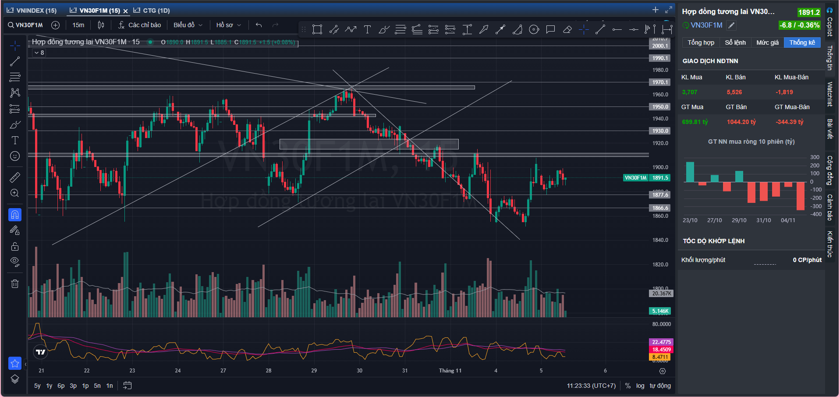
Task: Click the zoom in magnifier tool
Action: point(15,193)
